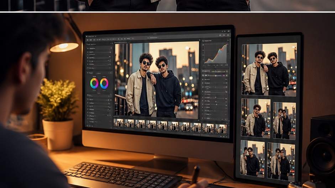
Task: Click the left color grading wheel
Action: (94, 83)
